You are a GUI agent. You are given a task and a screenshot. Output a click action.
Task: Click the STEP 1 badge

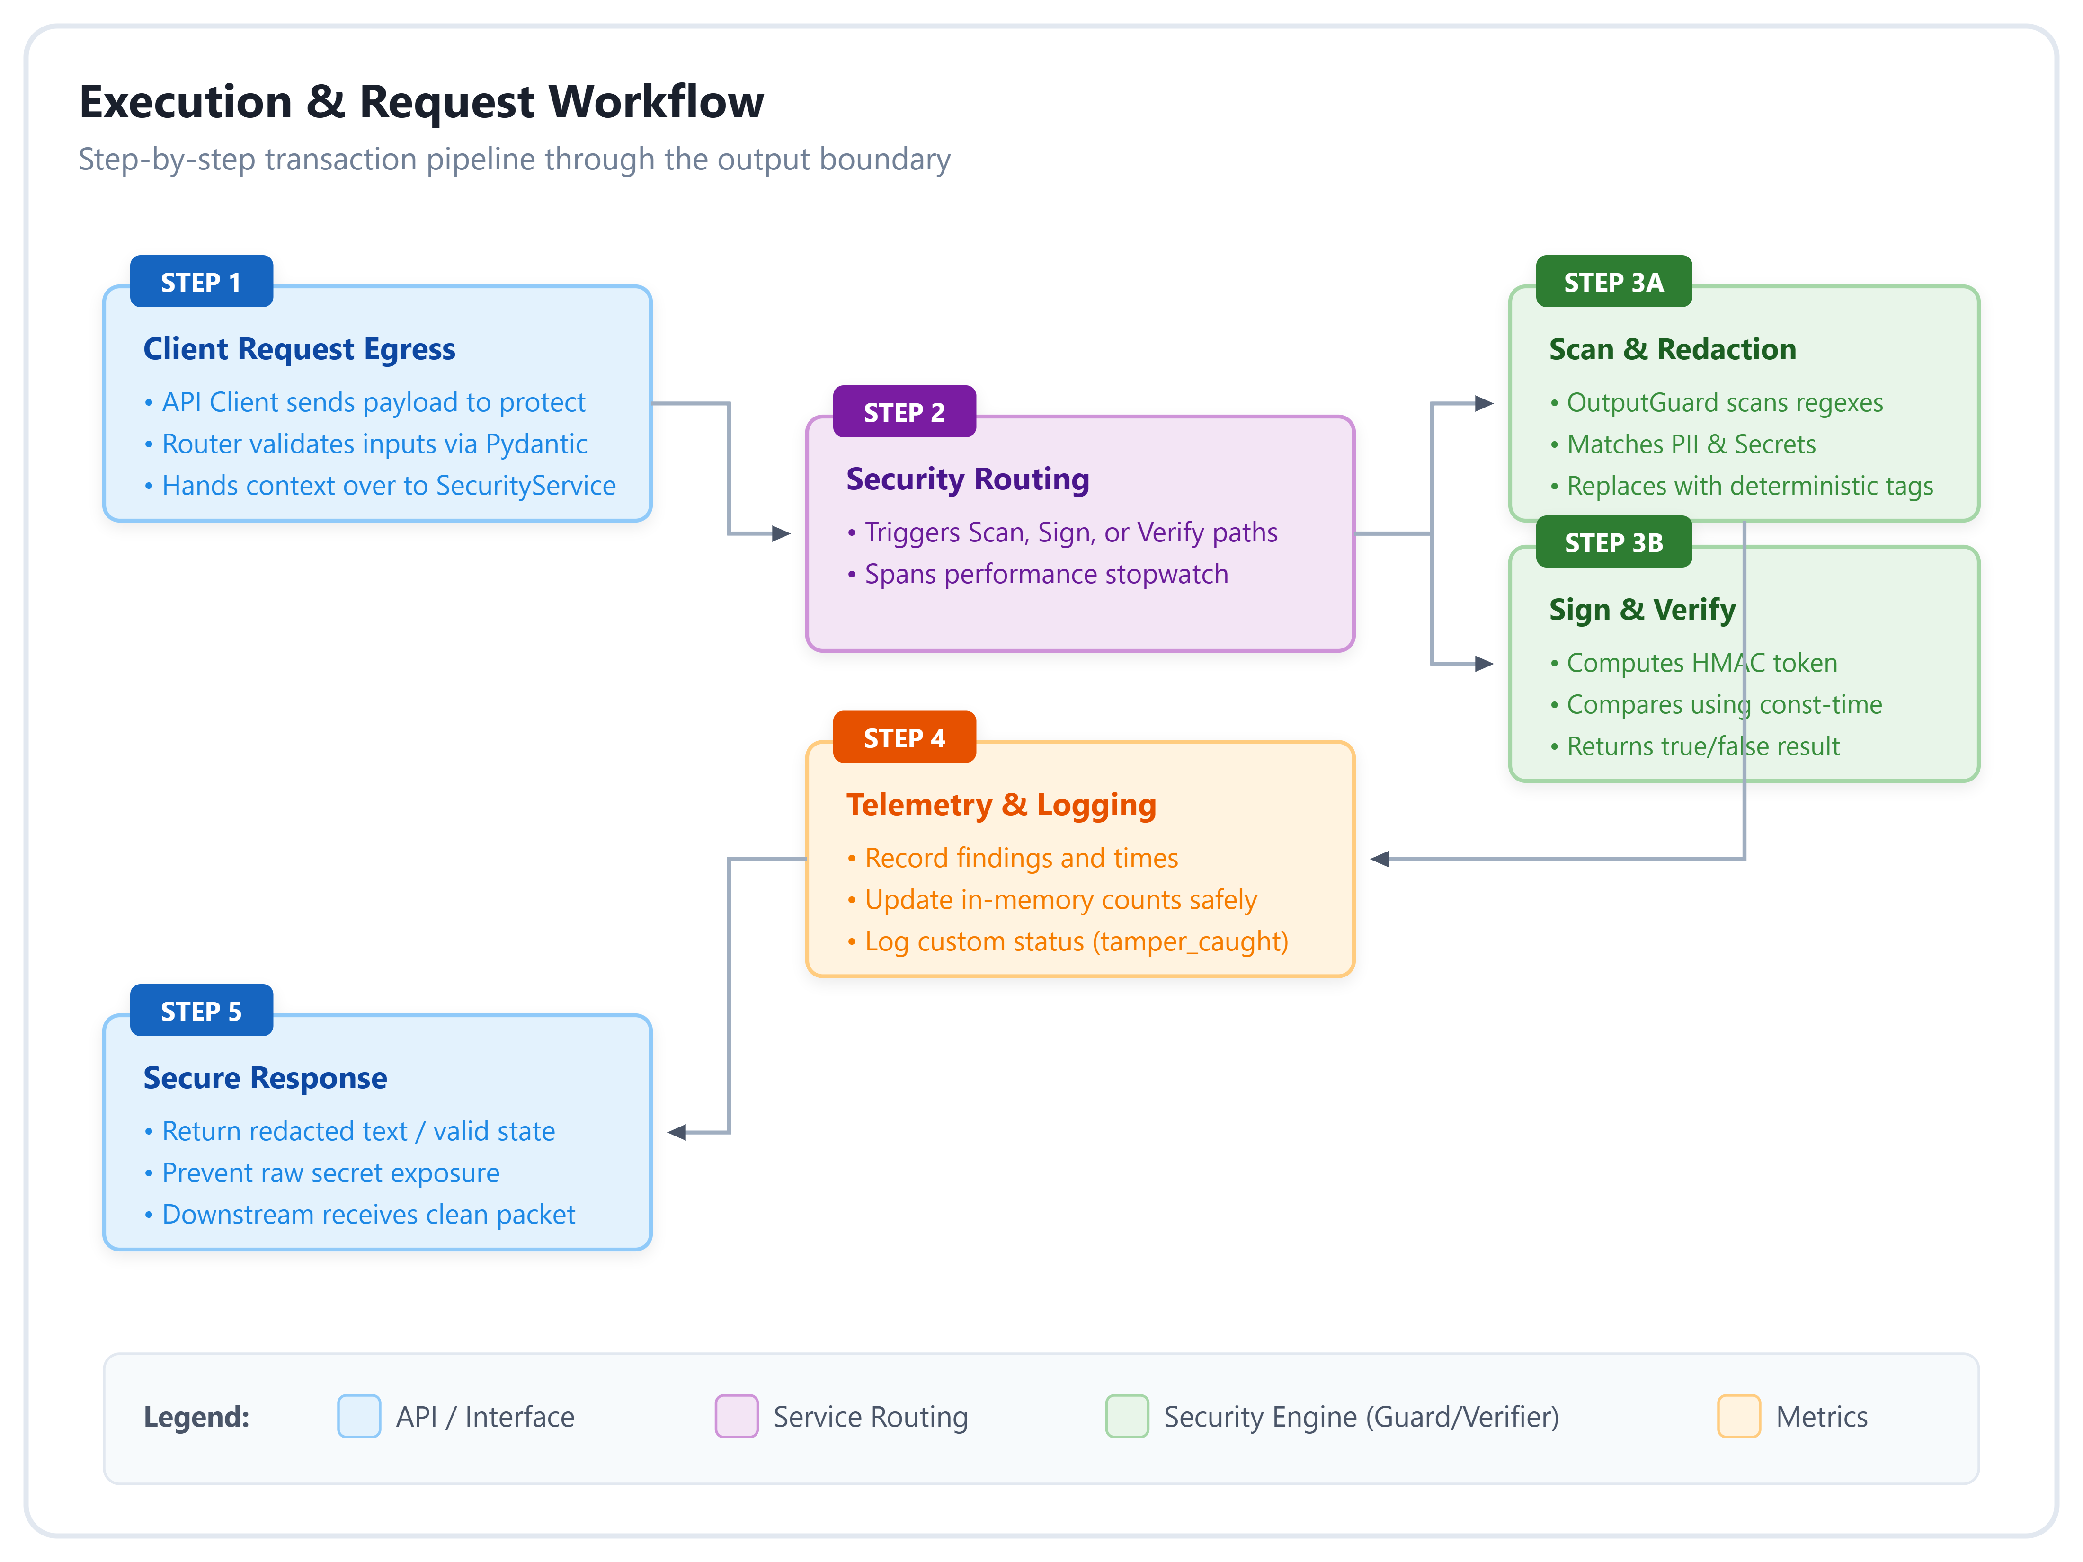[202, 282]
